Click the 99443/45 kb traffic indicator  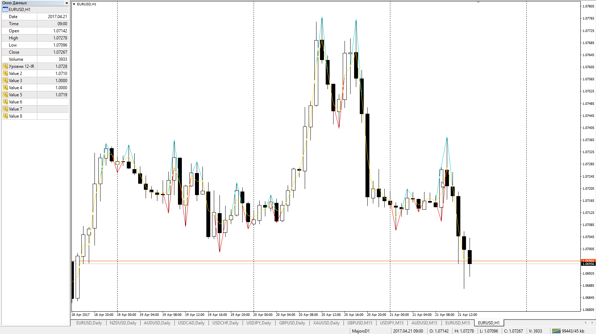pyautogui.click(x=573, y=331)
